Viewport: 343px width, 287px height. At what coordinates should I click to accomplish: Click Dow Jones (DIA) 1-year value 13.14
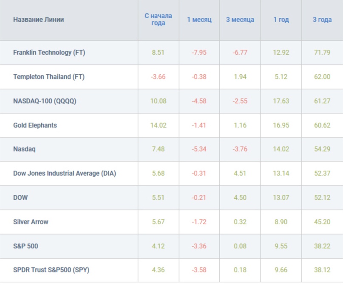point(281,173)
